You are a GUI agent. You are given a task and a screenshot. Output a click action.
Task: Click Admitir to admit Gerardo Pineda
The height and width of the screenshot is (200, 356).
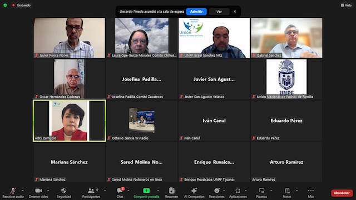coord(196,12)
